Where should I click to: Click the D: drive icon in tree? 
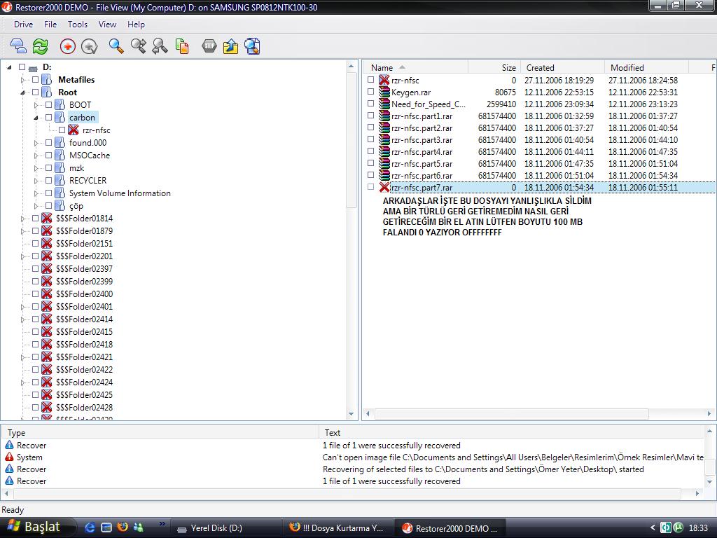click(33, 68)
